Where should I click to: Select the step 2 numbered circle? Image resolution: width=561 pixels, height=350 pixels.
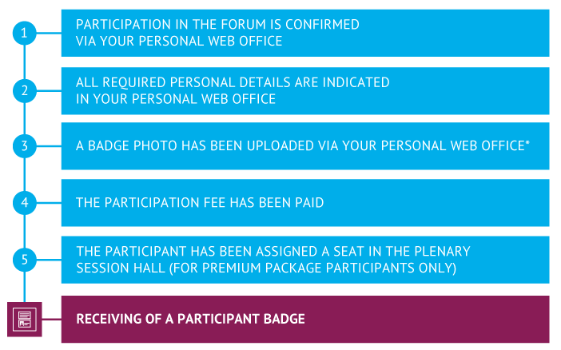point(24,91)
